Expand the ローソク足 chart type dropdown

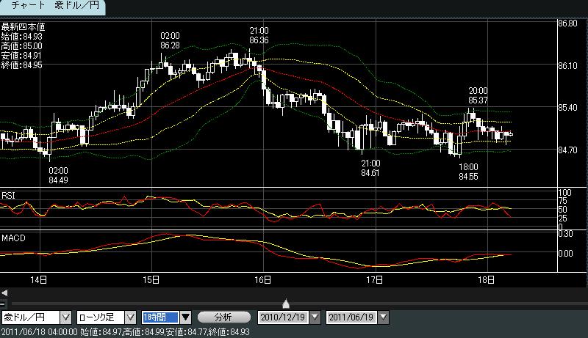(x=129, y=317)
